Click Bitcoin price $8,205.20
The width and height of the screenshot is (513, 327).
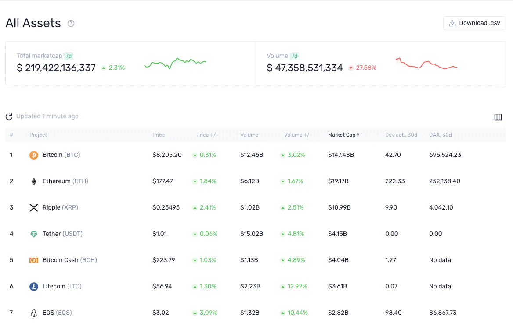click(167, 155)
